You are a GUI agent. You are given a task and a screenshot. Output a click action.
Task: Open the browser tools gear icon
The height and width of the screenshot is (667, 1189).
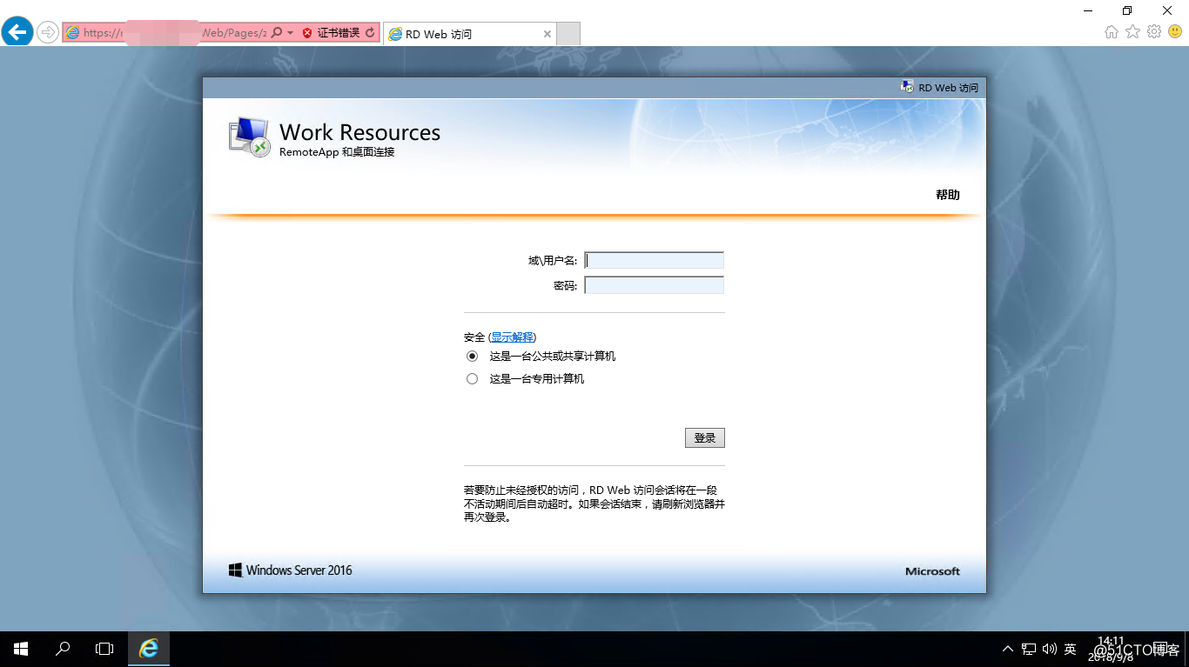tap(1154, 32)
